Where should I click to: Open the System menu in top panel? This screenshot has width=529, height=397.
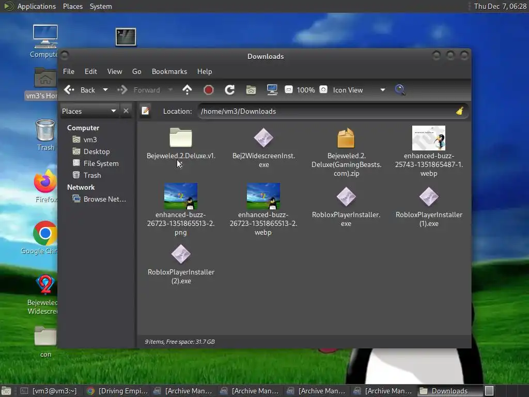(x=101, y=6)
